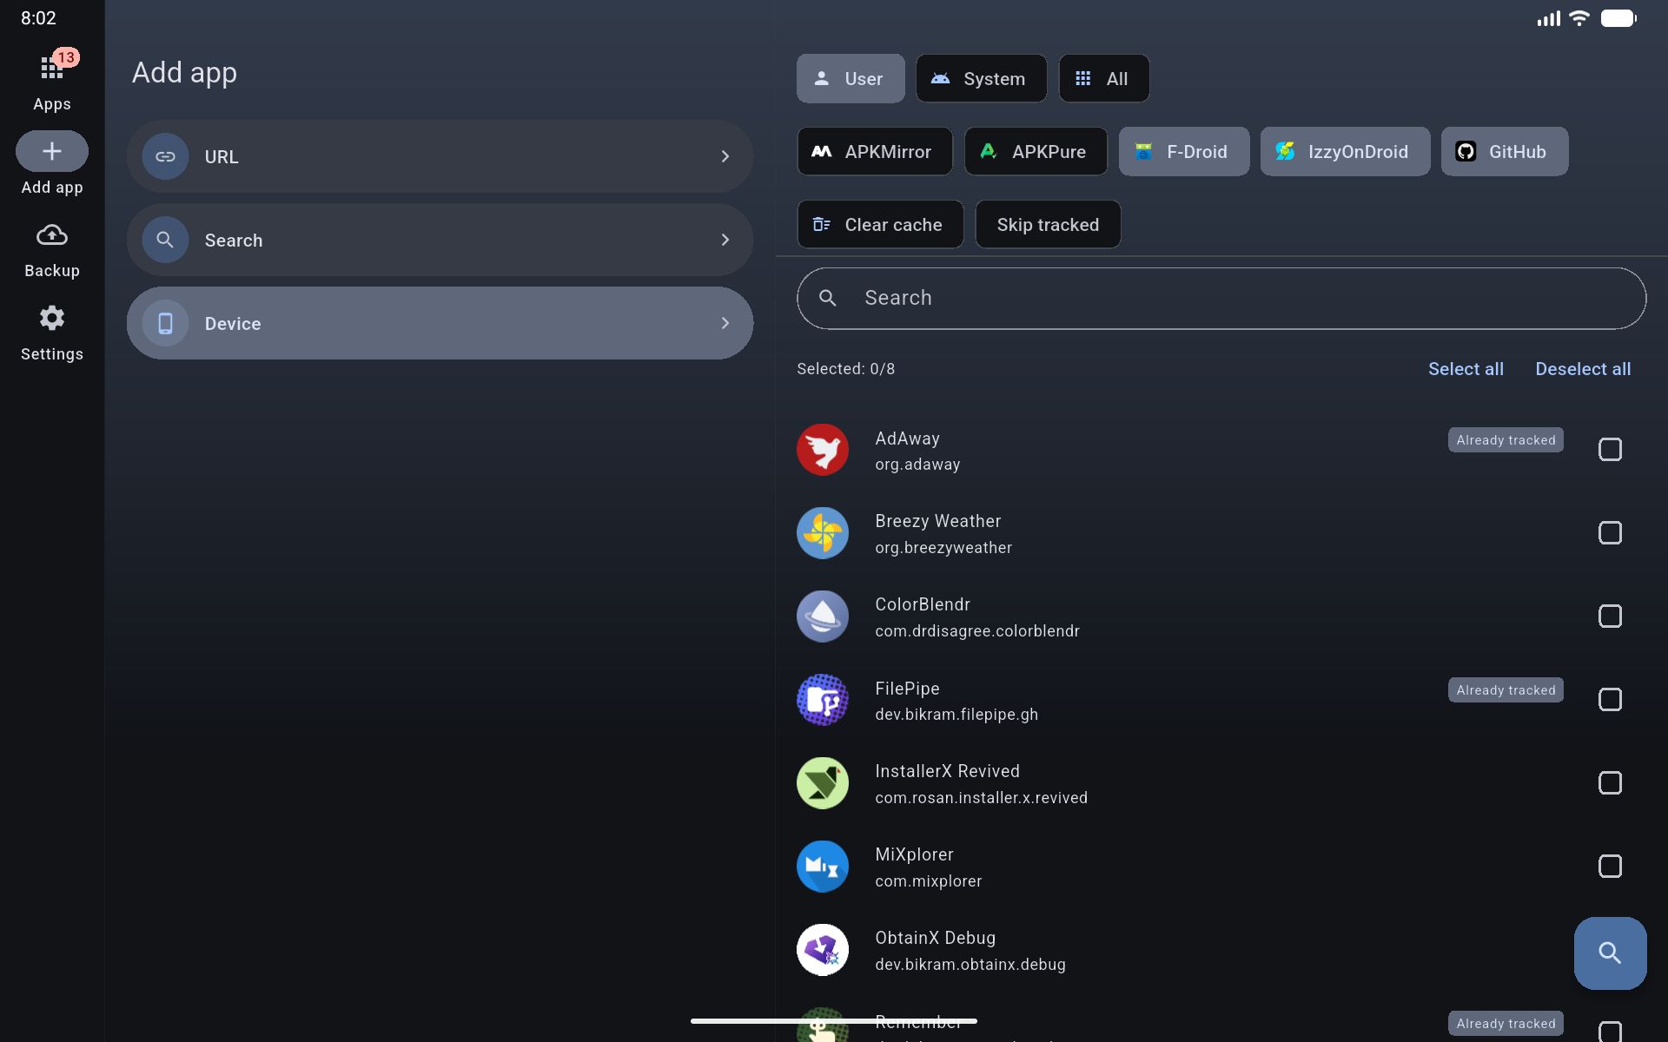1668x1042 pixels.
Task: Switch to the User apps filter
Action: pyautogui.click(x=851, y=78)
